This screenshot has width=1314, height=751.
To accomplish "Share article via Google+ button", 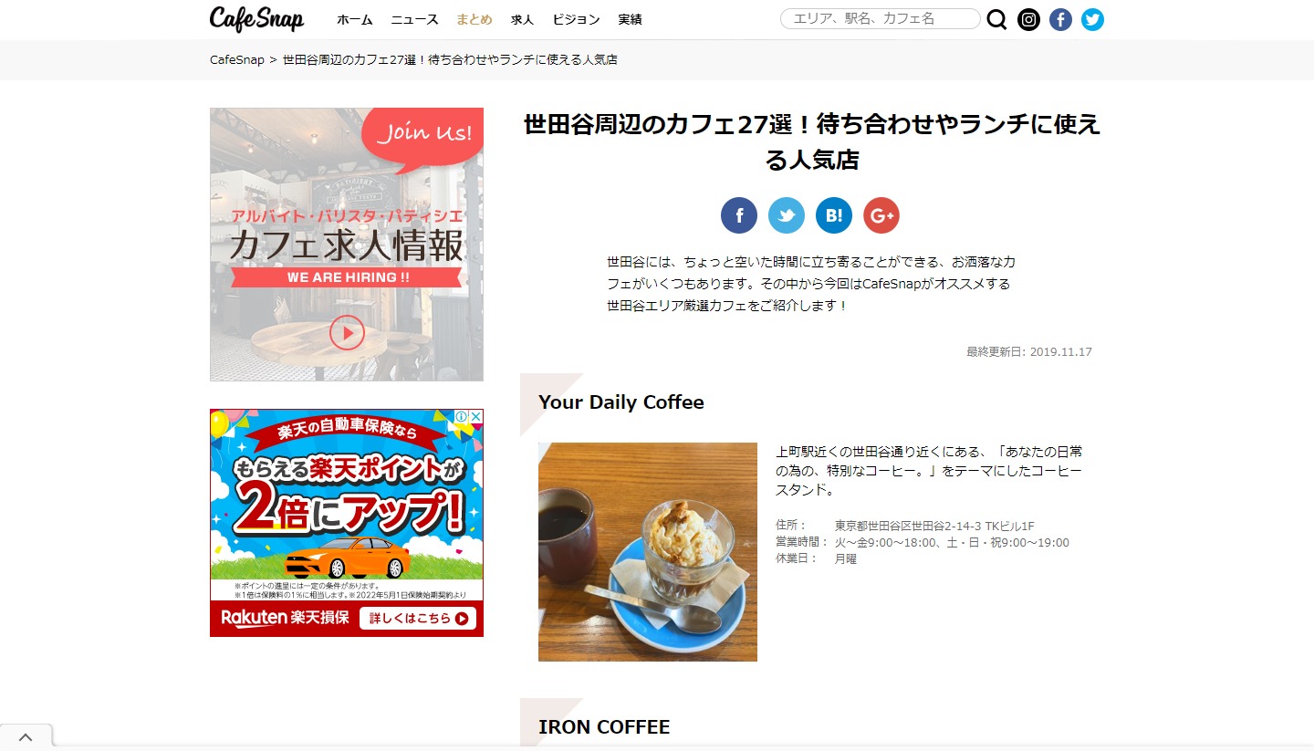I will pyautogui.click(x=881, y=215).
